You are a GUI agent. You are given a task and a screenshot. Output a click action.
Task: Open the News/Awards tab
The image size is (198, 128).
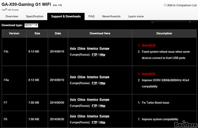coord(111,16)
